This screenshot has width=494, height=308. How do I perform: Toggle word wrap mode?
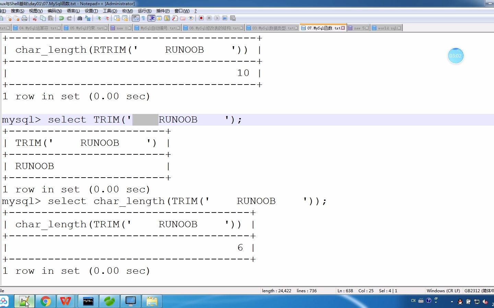click(x=135, y=18)
